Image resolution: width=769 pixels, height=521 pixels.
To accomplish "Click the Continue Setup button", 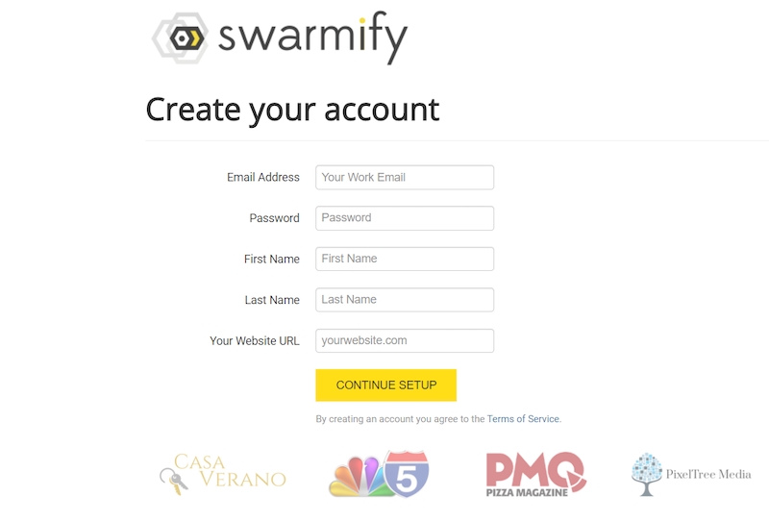I will (386, 385).
